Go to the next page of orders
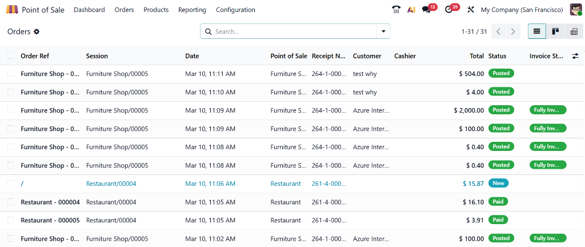This screenshot has height=247, width=585. tap(513, 31)
